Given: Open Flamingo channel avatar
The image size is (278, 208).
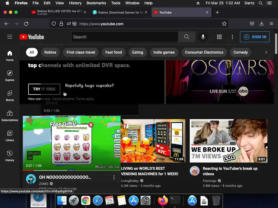Looking at the screenshot, I should (x=194, y=171).
